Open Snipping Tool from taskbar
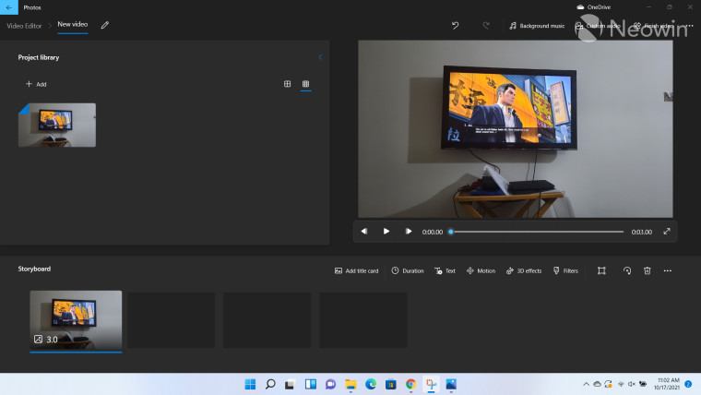701x395 pixels. (431, 384)
